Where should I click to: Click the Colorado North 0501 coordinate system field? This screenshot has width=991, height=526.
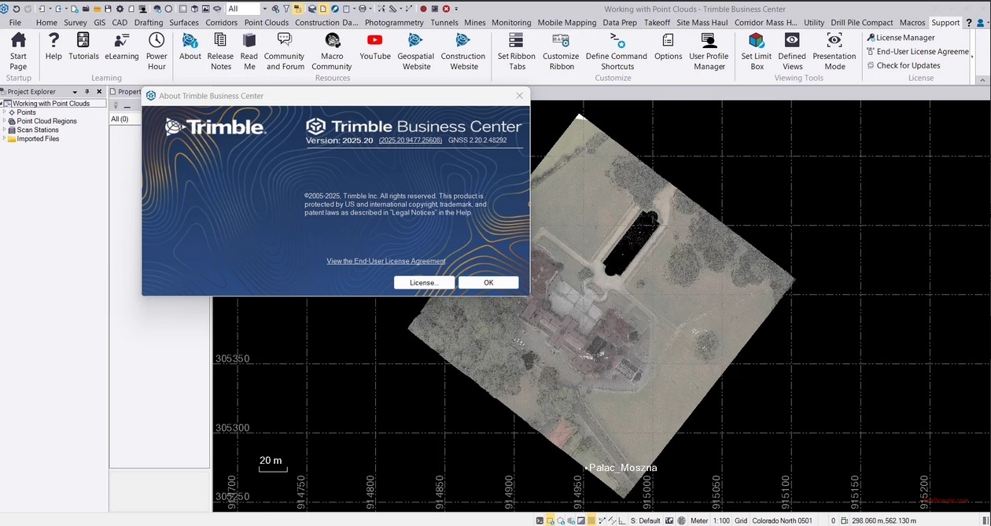pos(782,520)
